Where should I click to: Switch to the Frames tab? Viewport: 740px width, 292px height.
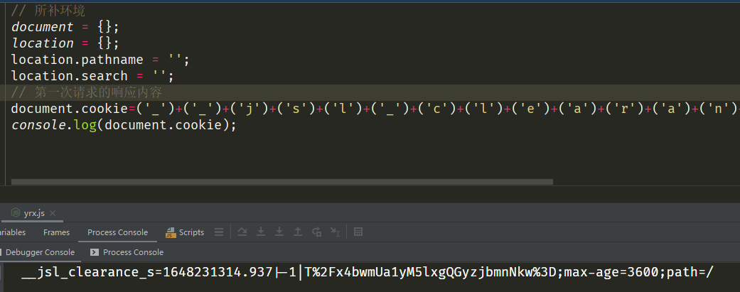click(56, 232)
